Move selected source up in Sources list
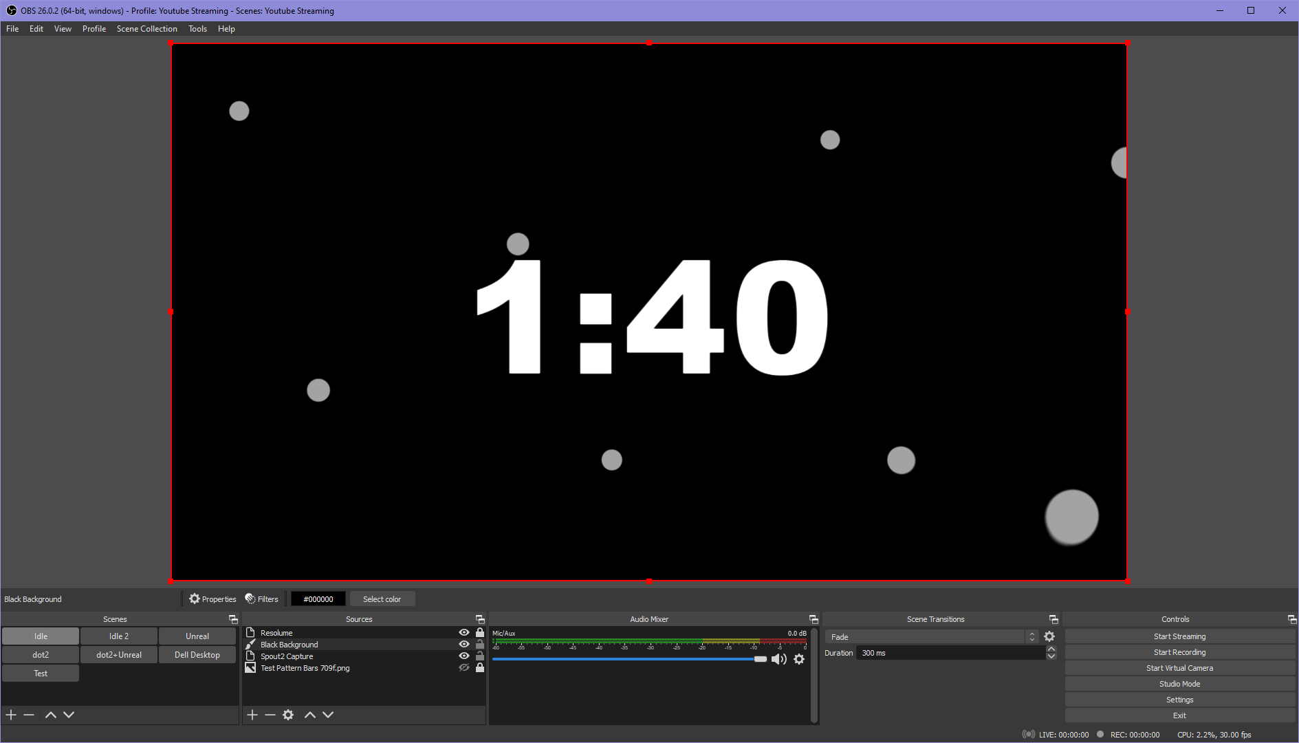Viewport: 1299px width, 743px height. point(310,715)
